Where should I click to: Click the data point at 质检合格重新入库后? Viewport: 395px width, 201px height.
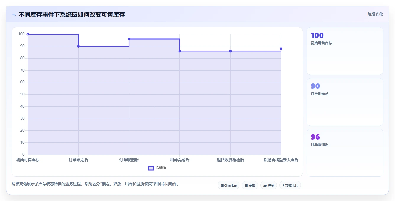[281, 49]
